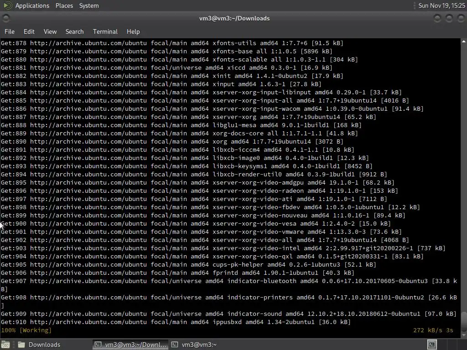Viewport: 467px width, 350px height.
Task: Click the show desktop icon in bottom panel
Action: point(5,345)
